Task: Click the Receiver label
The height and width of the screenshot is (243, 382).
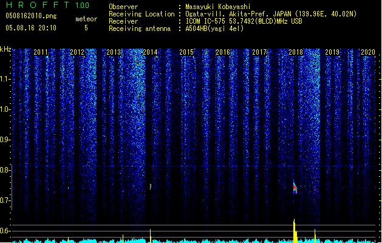Action: 123,21
